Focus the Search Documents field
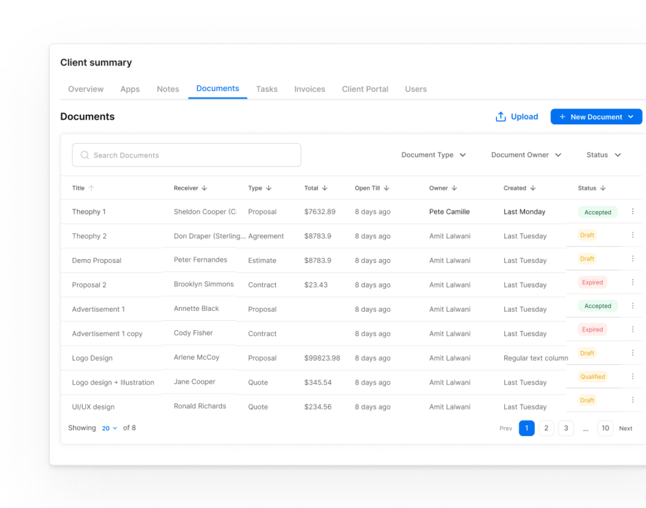Viewport: 646px width, 508px height. coord(187,155)
